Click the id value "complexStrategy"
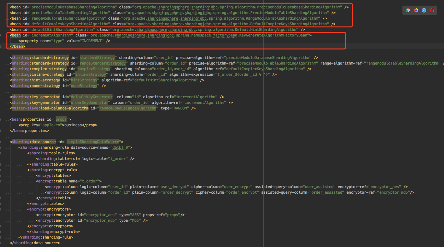Screen dimensions: 444x247 point(94,69)
